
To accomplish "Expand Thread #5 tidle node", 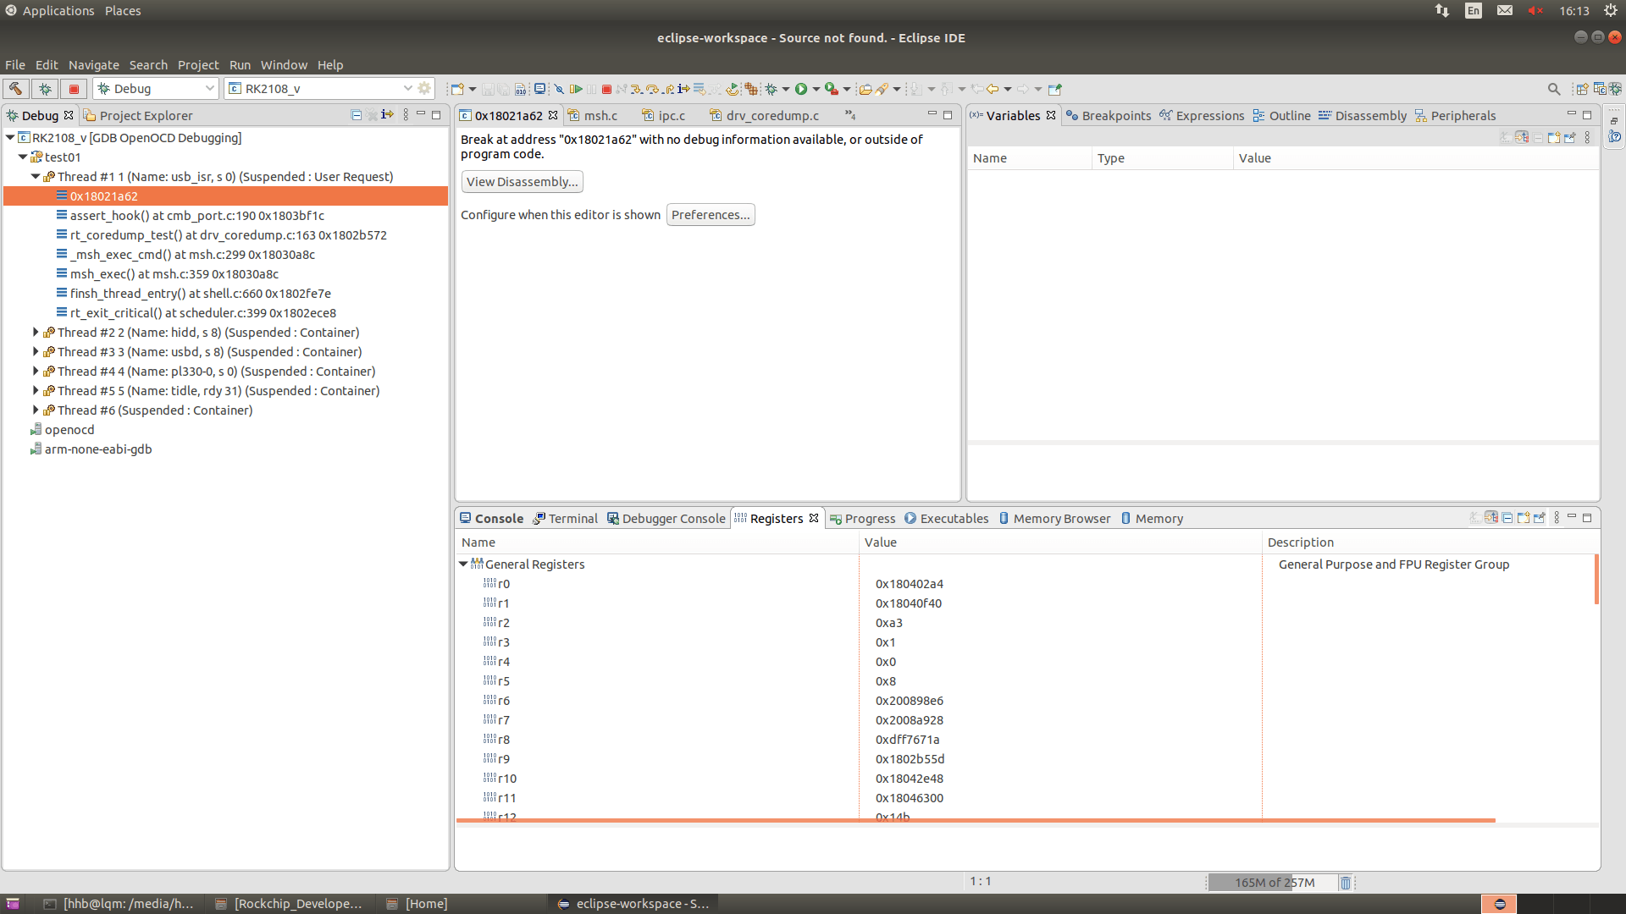I will [x=36, y=391].
